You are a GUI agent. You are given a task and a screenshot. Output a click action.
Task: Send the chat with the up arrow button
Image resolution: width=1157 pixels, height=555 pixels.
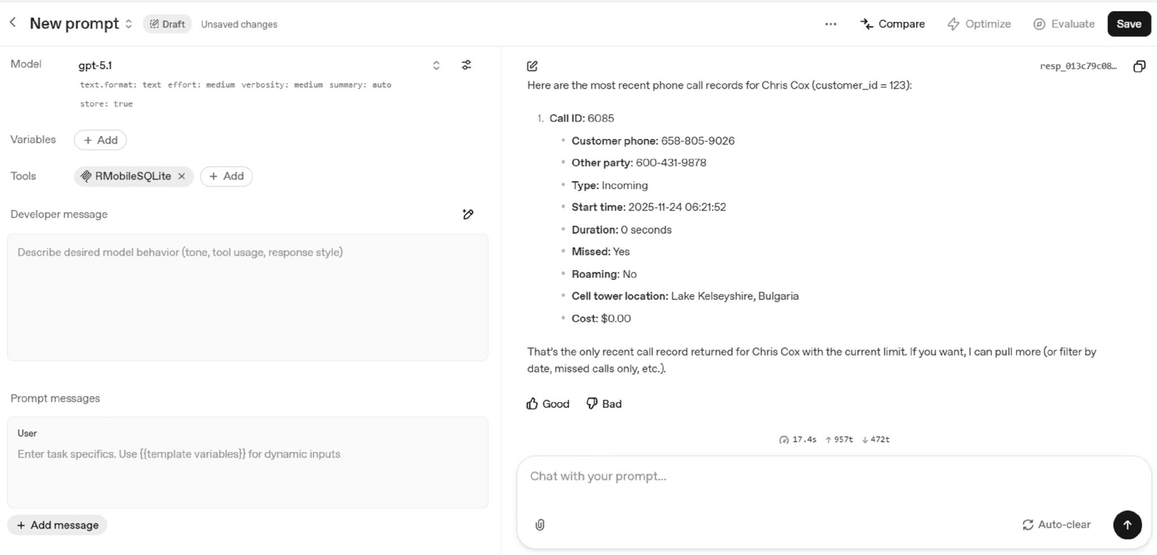1127,525
